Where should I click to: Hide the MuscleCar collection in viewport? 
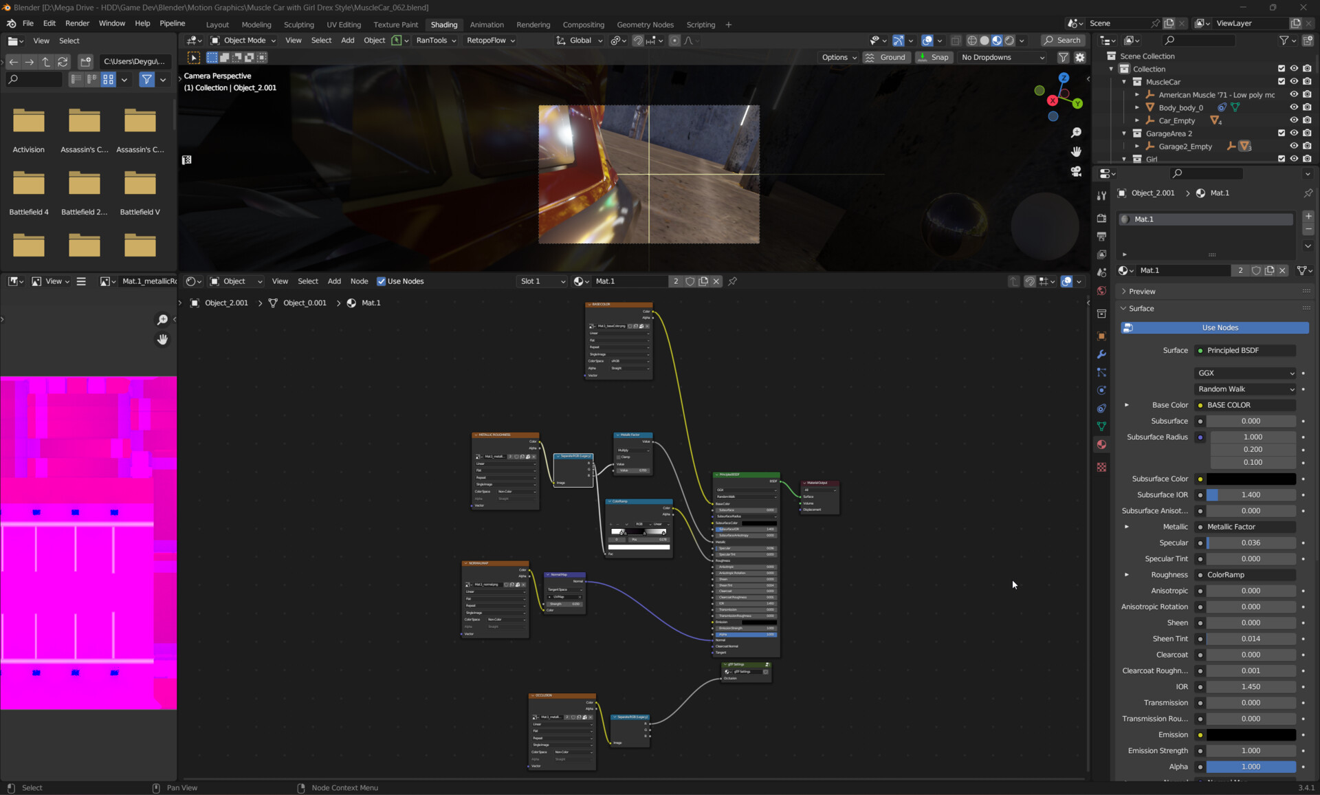click(1295, 82)
